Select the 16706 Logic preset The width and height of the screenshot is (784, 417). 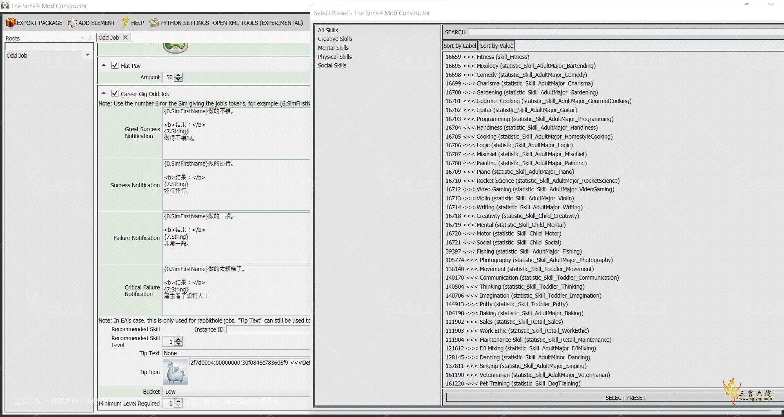[x=509, y=145]
